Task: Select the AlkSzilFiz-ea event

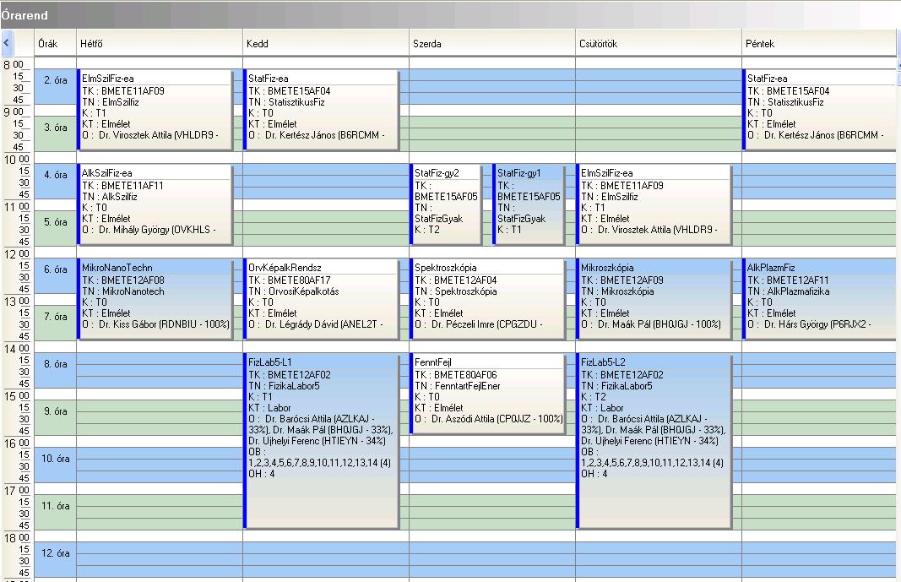Action: pos(155,204)
